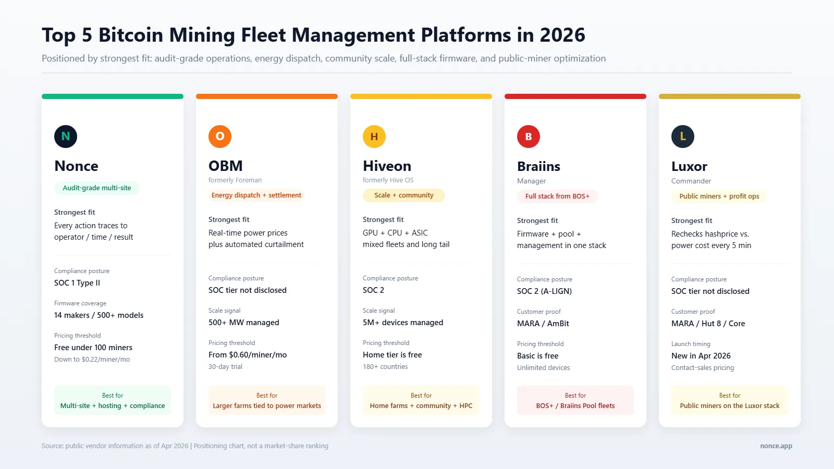Click '500+ MW managed' text
834x469 pixels.
coord(244,323)
